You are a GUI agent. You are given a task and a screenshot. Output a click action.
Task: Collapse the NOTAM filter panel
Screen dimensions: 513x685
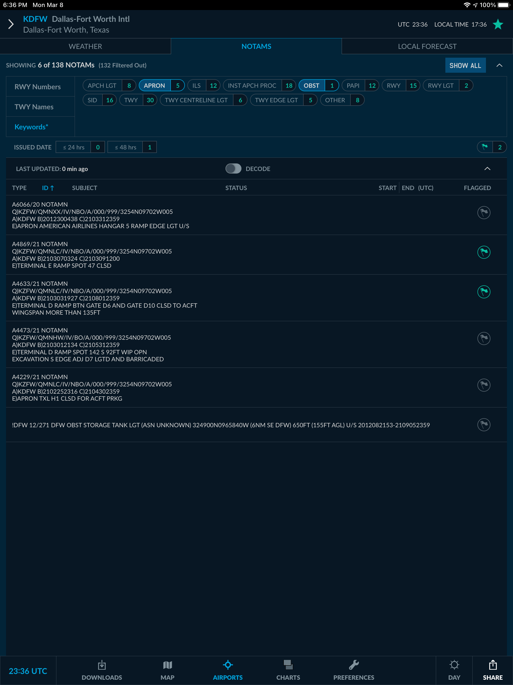[500, 65]
